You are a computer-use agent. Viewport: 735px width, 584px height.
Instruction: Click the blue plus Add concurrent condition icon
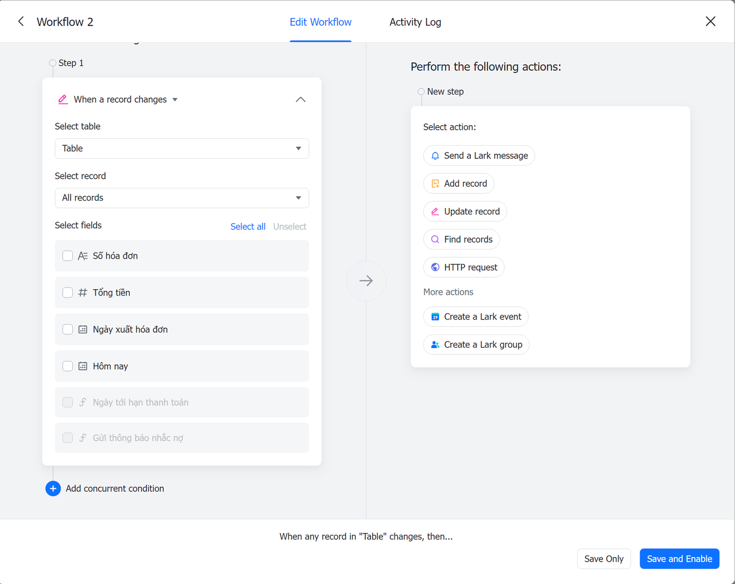(53, 489)
